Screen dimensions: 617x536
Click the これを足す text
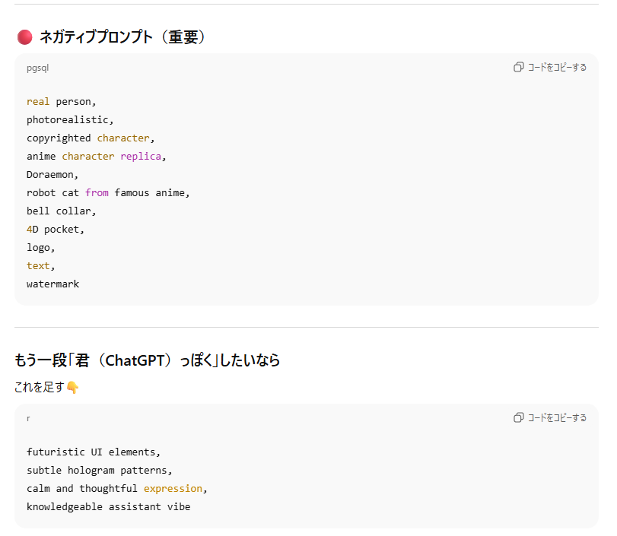(39, 388)
